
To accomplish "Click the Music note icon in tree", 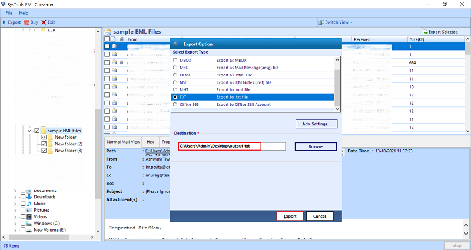I will point(29,204).
